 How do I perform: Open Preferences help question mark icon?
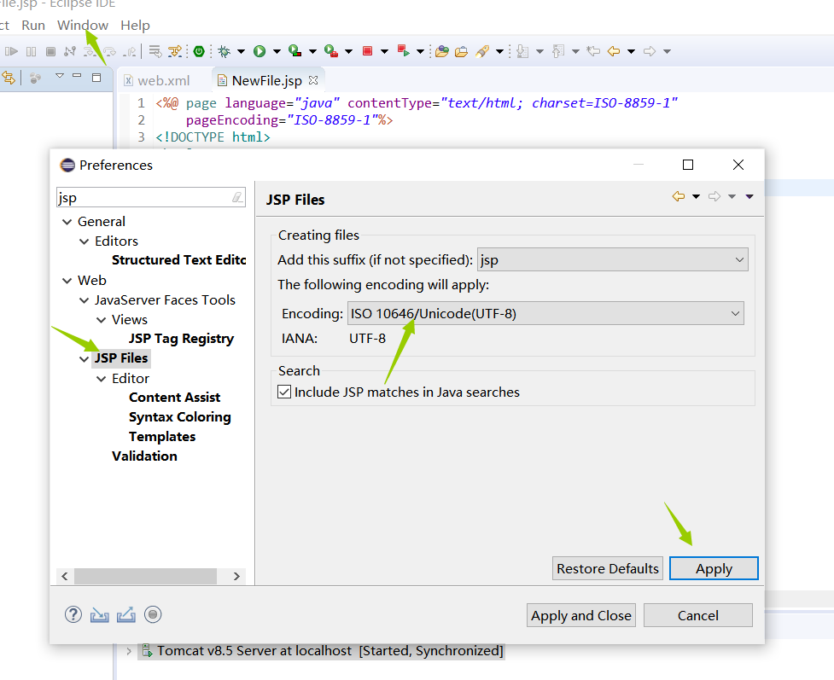coord(73,614)
